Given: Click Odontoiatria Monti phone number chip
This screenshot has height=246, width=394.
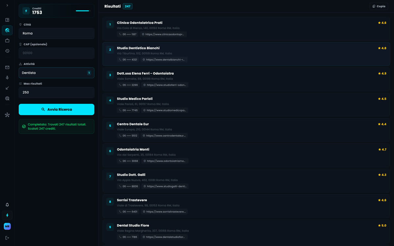Looking at the screenshot, I should (x=128, y=161).
